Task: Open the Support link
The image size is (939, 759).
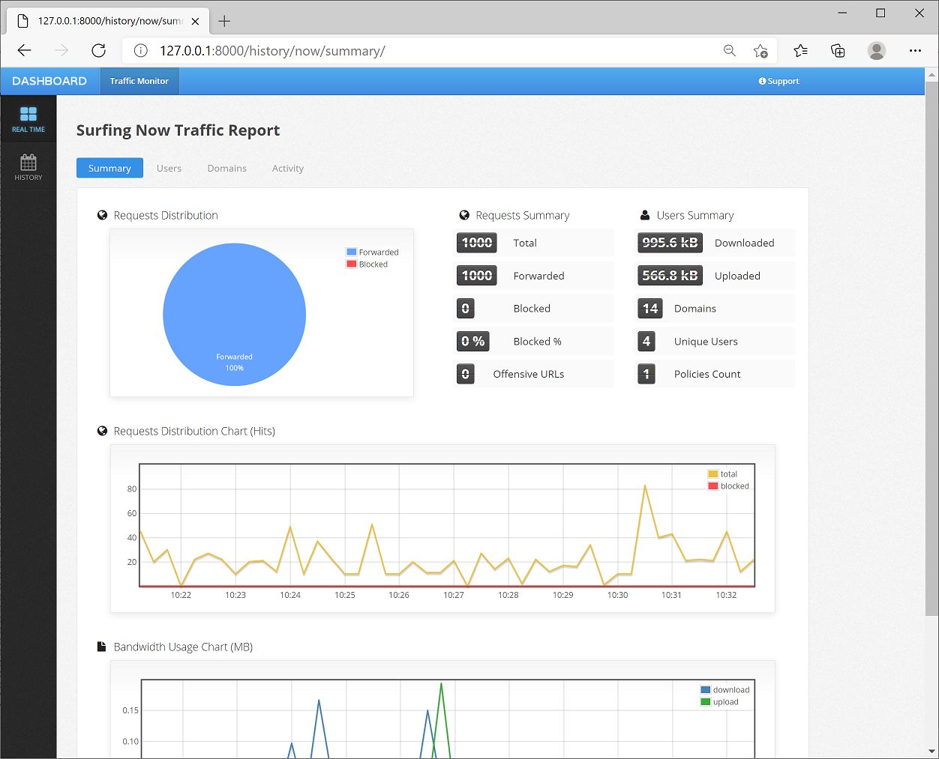Action: [779, 81]
